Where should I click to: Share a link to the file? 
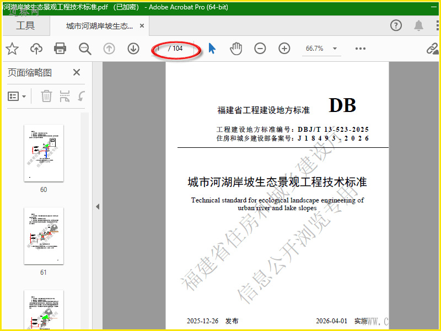[x=432, y=49]
